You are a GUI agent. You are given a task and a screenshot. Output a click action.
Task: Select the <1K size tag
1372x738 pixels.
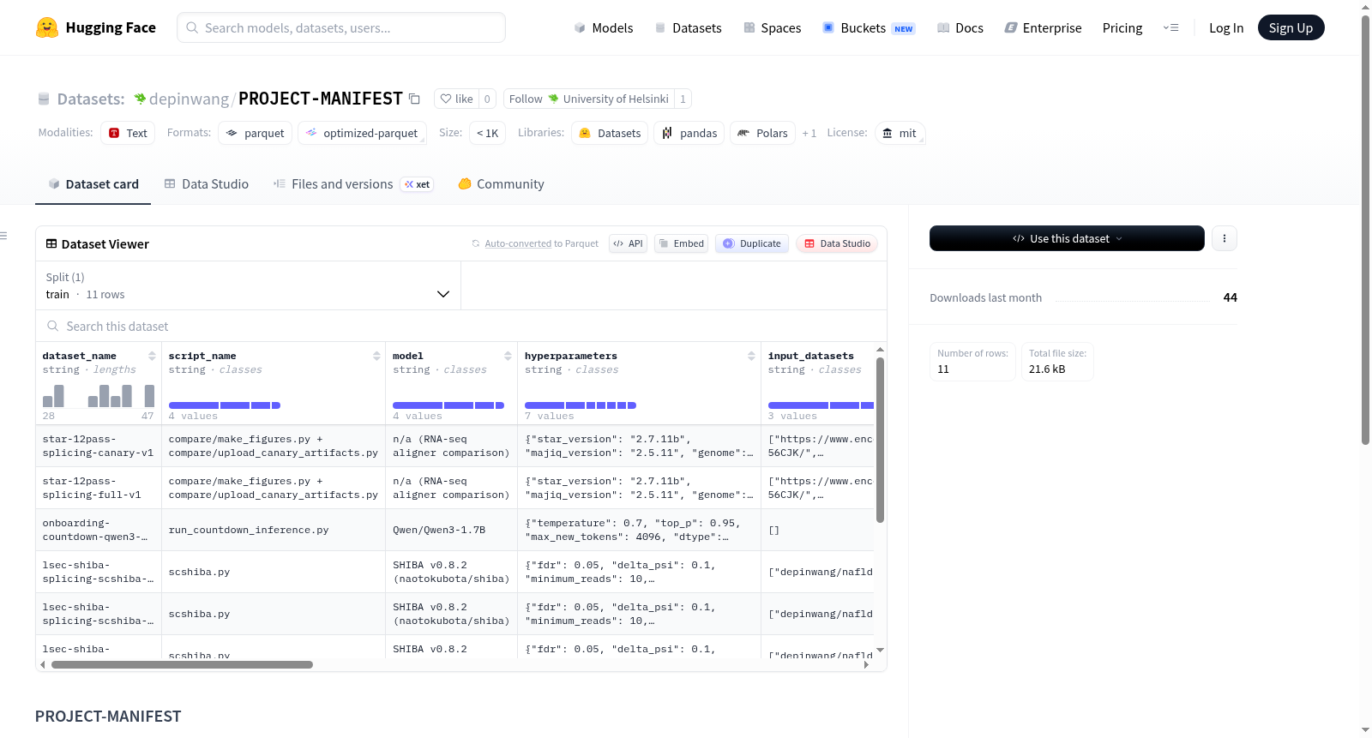pyautogui.click(x=487, y=133)
